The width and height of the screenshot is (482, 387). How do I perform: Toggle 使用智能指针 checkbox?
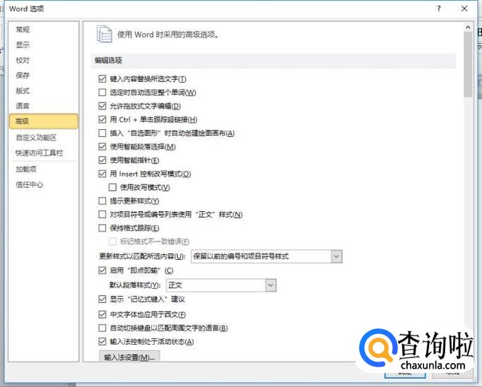pos(102,160)
